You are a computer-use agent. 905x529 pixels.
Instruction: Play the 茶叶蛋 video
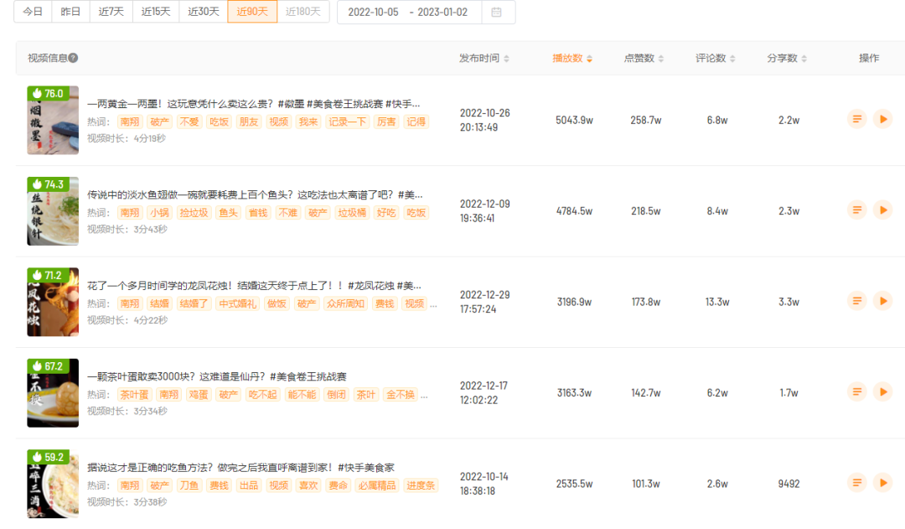pos(883,392)
